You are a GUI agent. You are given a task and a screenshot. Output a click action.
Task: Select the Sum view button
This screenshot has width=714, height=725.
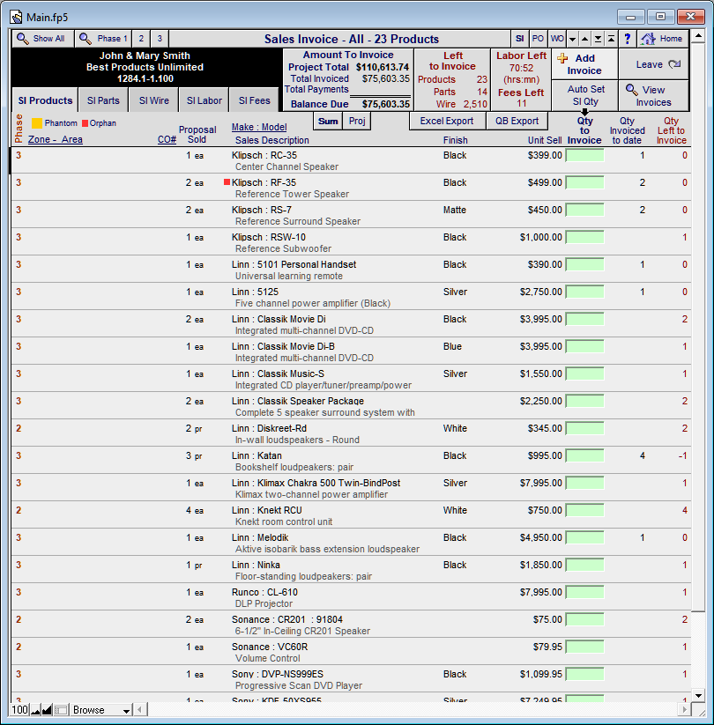[x=328, y=122]
